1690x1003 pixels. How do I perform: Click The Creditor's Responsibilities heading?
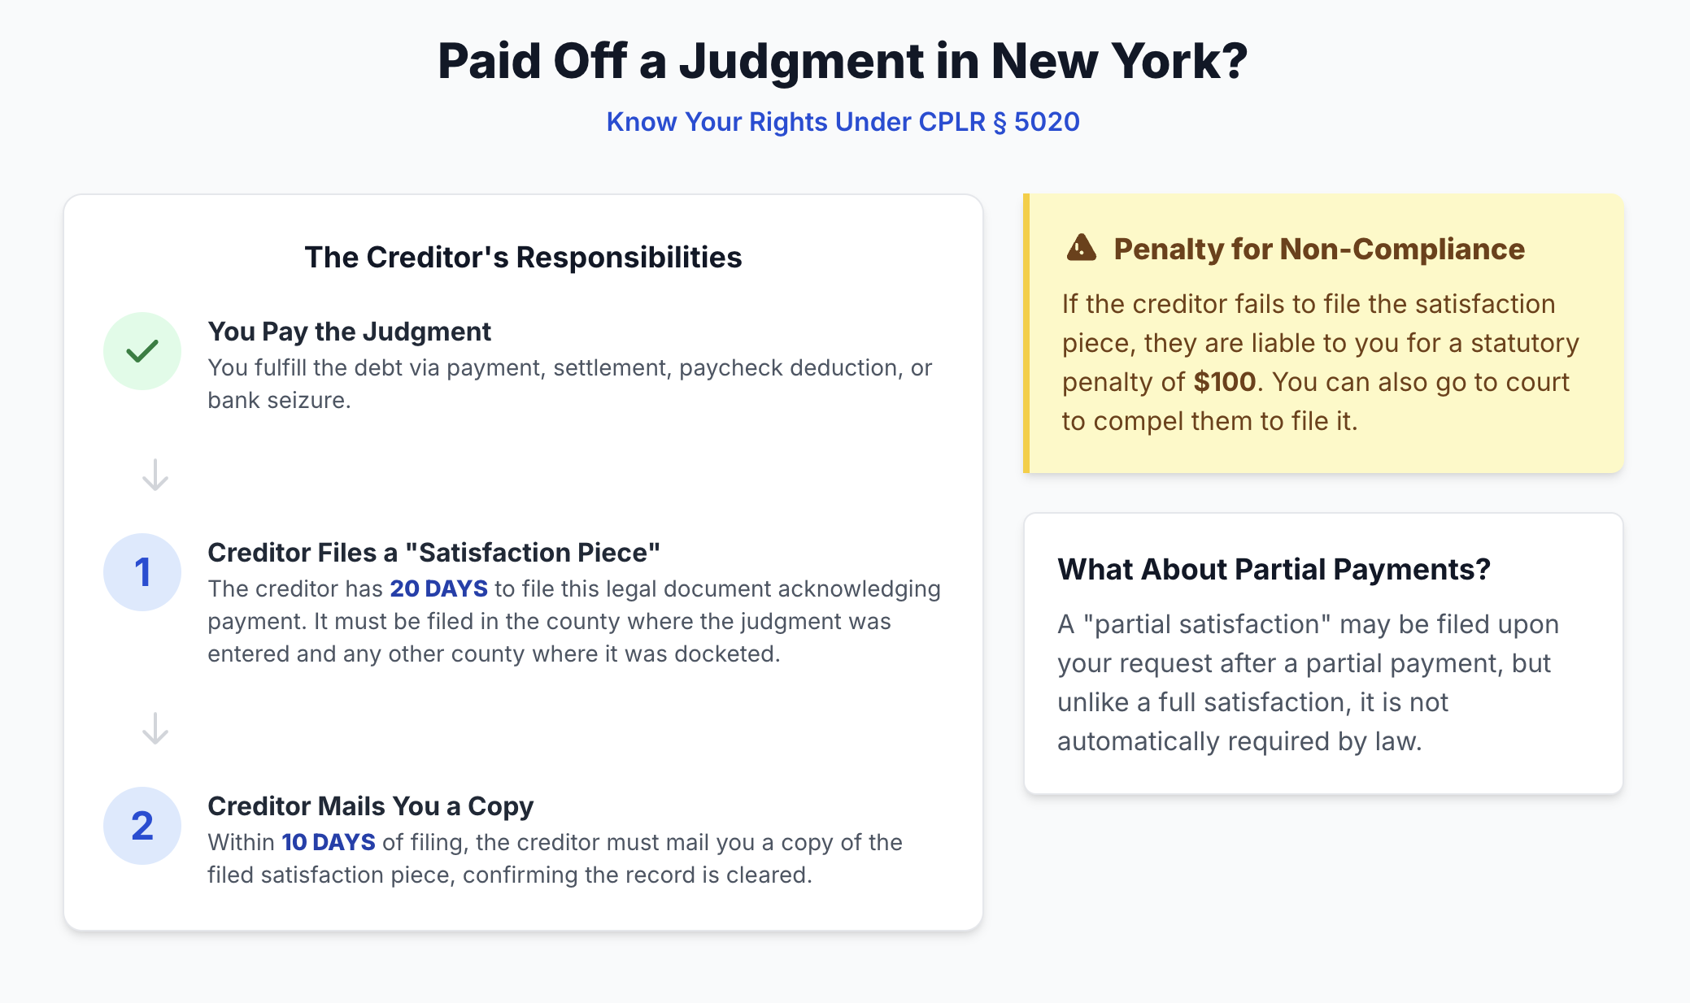[523, 257]
